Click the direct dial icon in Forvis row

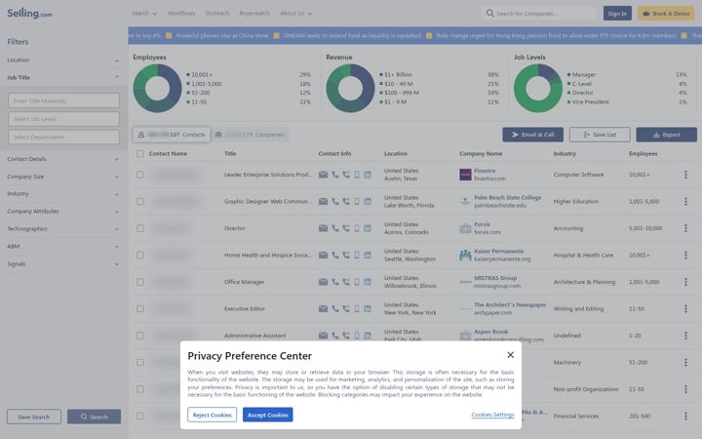tap(346, 228)
